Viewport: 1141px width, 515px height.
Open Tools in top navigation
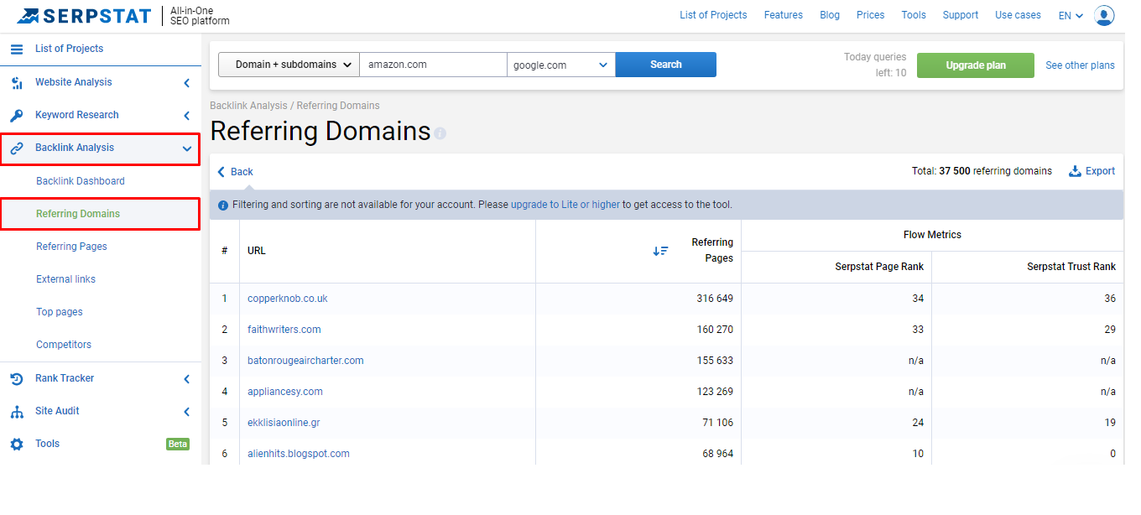tap(914, 15)
